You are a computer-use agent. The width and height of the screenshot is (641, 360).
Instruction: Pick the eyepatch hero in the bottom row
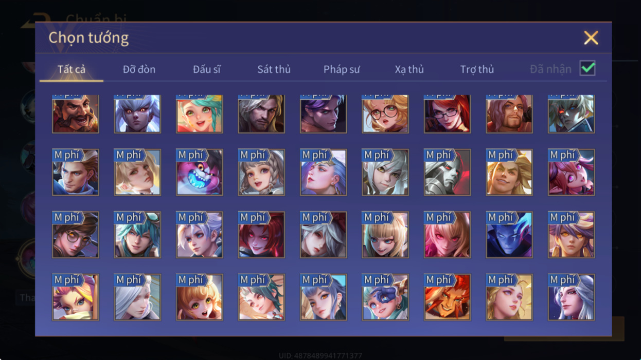tap(385, 297)
